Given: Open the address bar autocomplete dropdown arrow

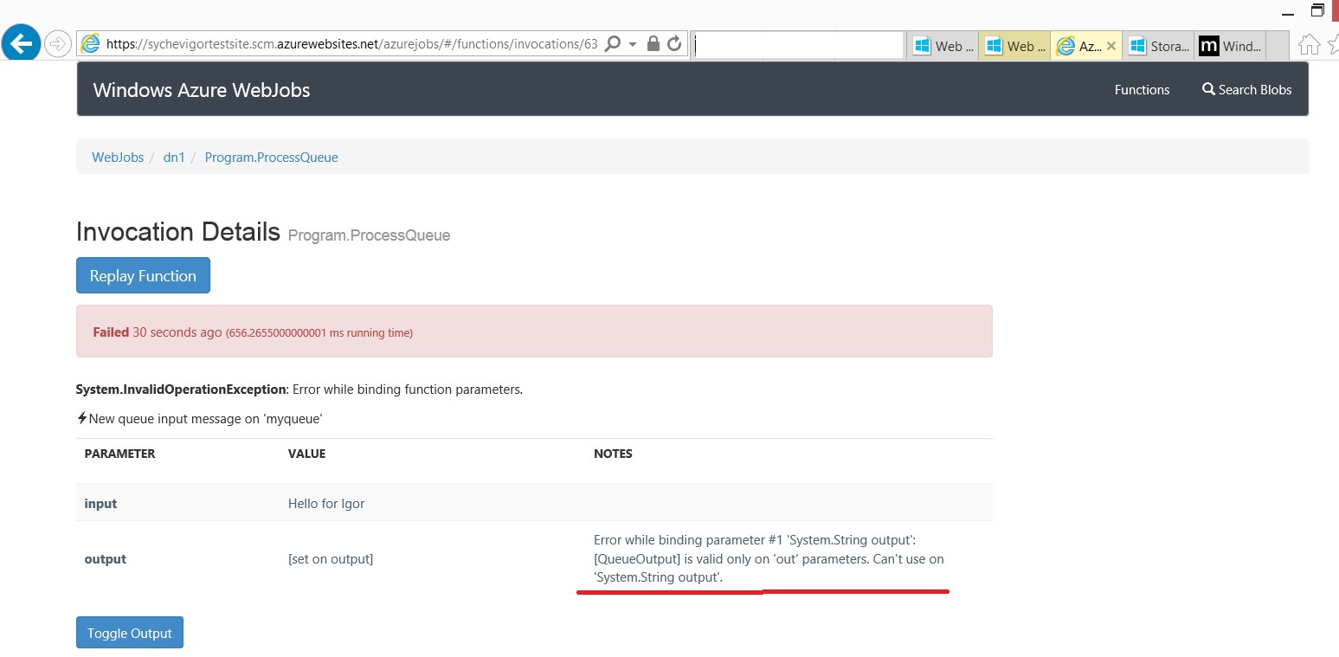Looking at the screenshot, I should point(631,42).
